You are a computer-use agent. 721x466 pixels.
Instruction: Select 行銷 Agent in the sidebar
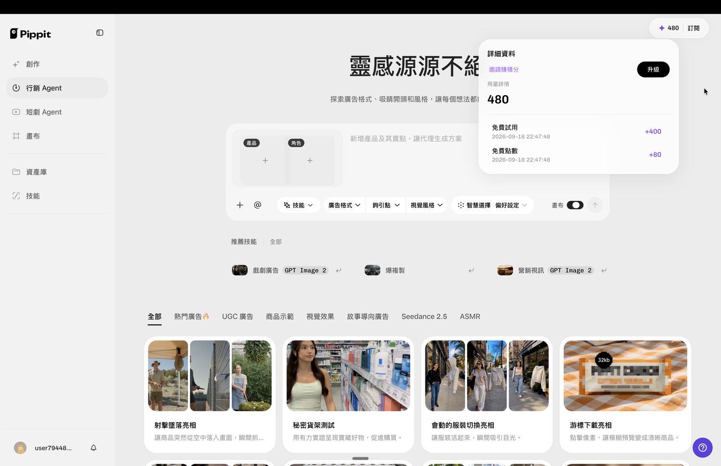57,88
